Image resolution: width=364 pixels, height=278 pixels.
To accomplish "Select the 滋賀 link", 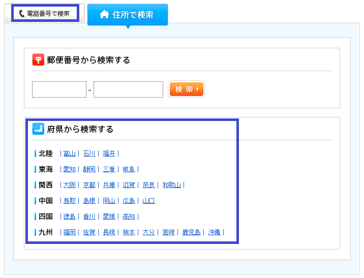I will pyautogui.click(x=129, y=185).
